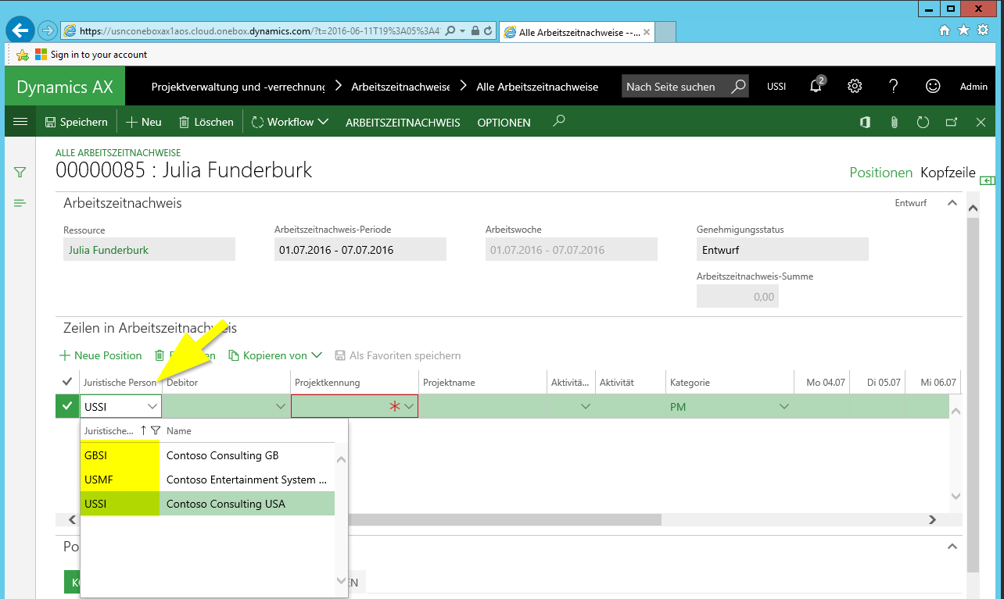Open the notifications bell icon
Screen dimensions: 1004x599
[x=816, y=86]
